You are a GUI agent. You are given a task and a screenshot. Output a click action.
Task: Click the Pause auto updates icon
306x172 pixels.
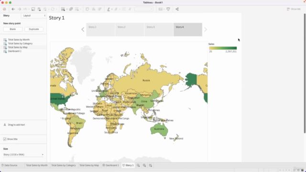click(45, 9)
